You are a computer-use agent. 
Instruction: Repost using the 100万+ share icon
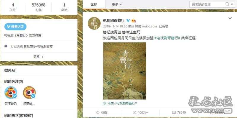pyautogui.click(x=140, y=112)
